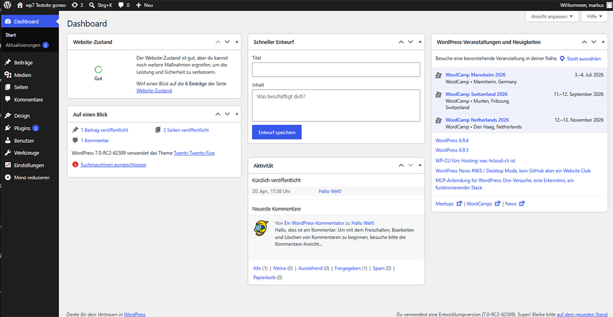Collapse Website-Zustand widget
The width and height of the screenshot is (613, 317).
point(236,42)
